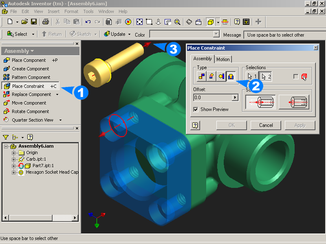Activate the first selection button
Viewport: 326px width, 244px height.
[x=252, y=76]
